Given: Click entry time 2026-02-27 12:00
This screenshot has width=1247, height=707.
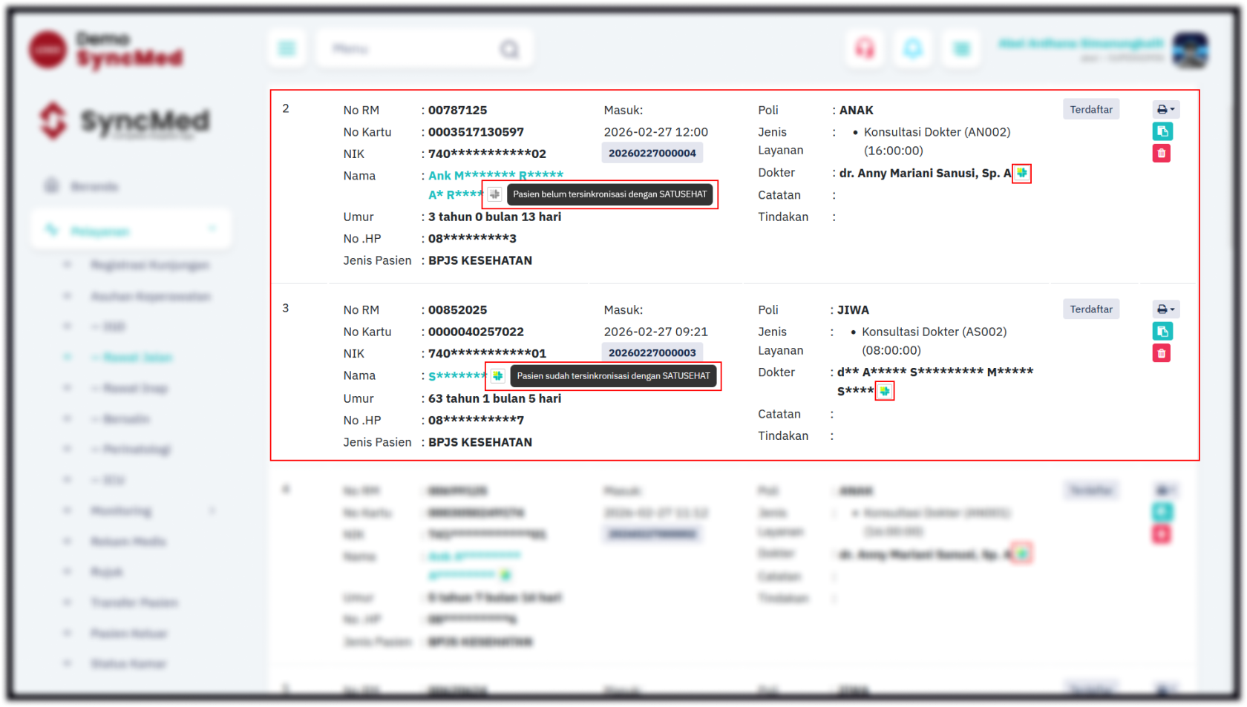Looking at the screenshot, I should tap(656, 132).
